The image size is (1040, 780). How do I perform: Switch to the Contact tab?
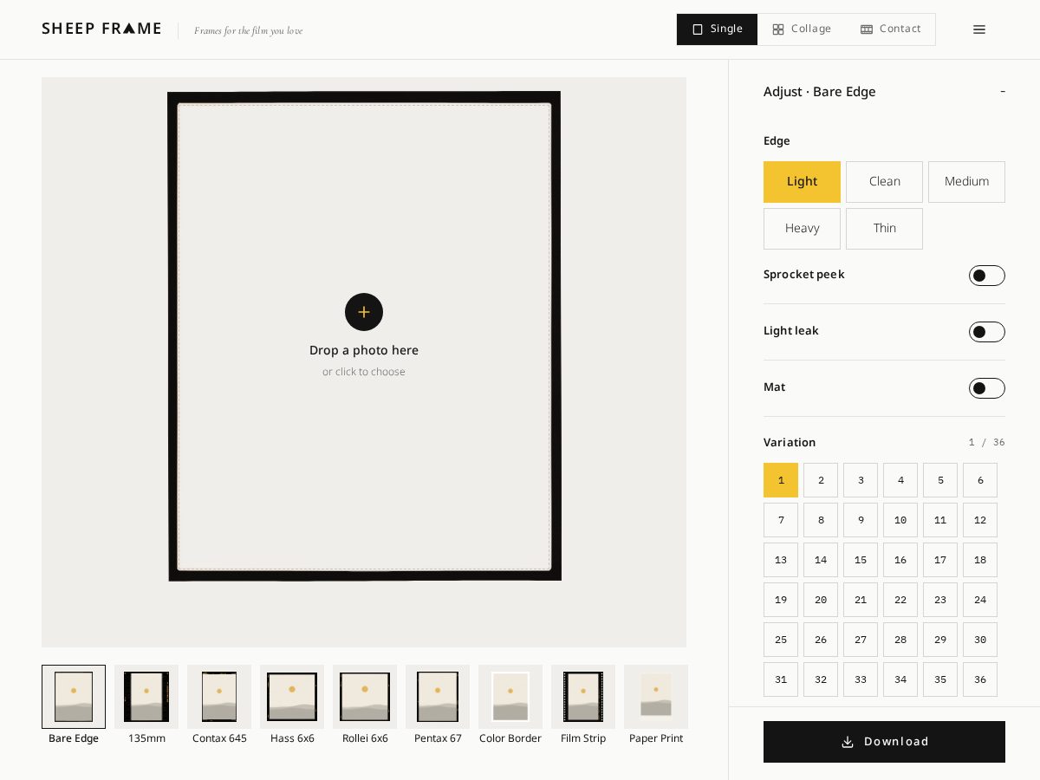(891, 29)
